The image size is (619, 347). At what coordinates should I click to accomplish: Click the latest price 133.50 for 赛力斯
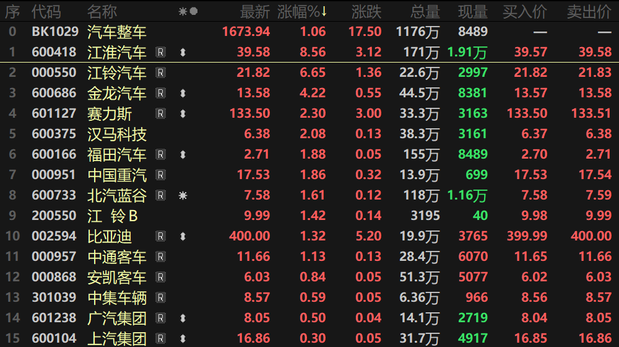[x=250, y=114]
